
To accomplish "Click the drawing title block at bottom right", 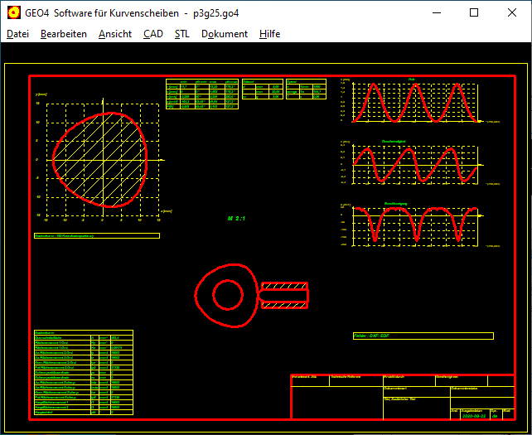I will [403, 396].
